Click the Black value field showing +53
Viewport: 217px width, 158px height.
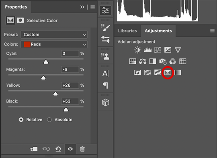(70, 101)
